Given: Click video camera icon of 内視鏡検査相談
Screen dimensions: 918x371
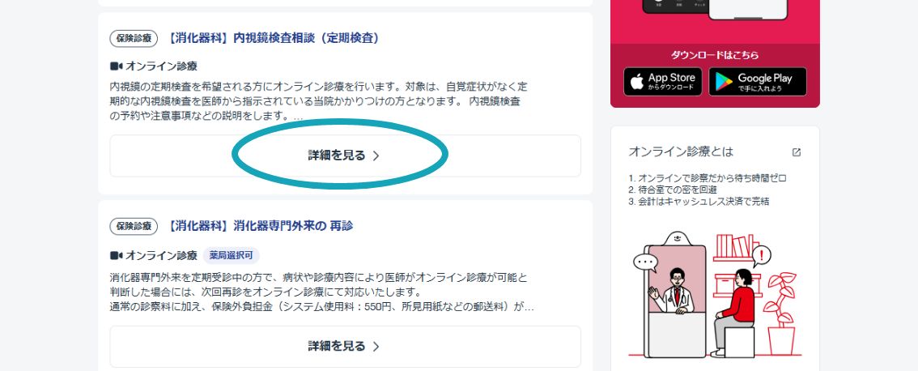Looking at the screenshot, I should pos(116,66).
